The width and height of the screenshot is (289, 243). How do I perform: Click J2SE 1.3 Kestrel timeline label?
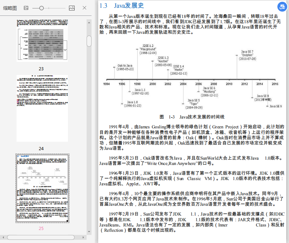163,61
